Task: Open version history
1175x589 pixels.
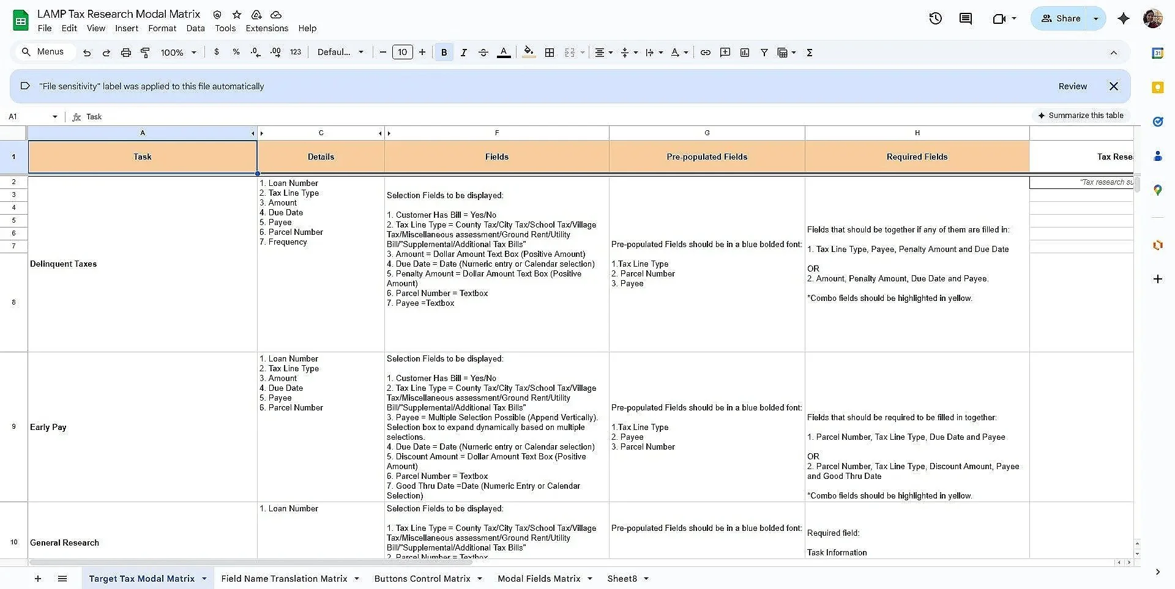Action: (x=935, y=18)
